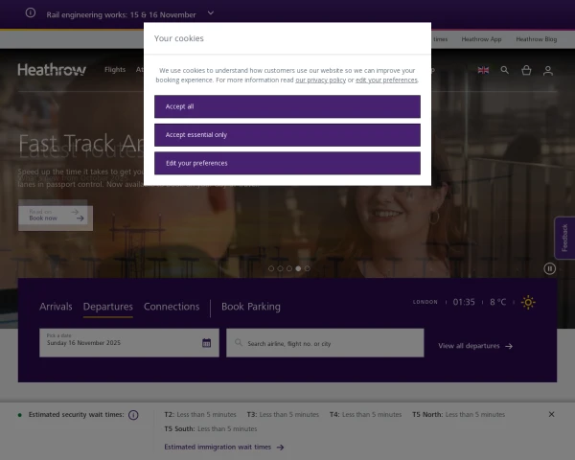The width and height of the screenshot is (575, 460).
Task: Expand the rail engineering works announcement chevron
Action: [x=211, y=12]
